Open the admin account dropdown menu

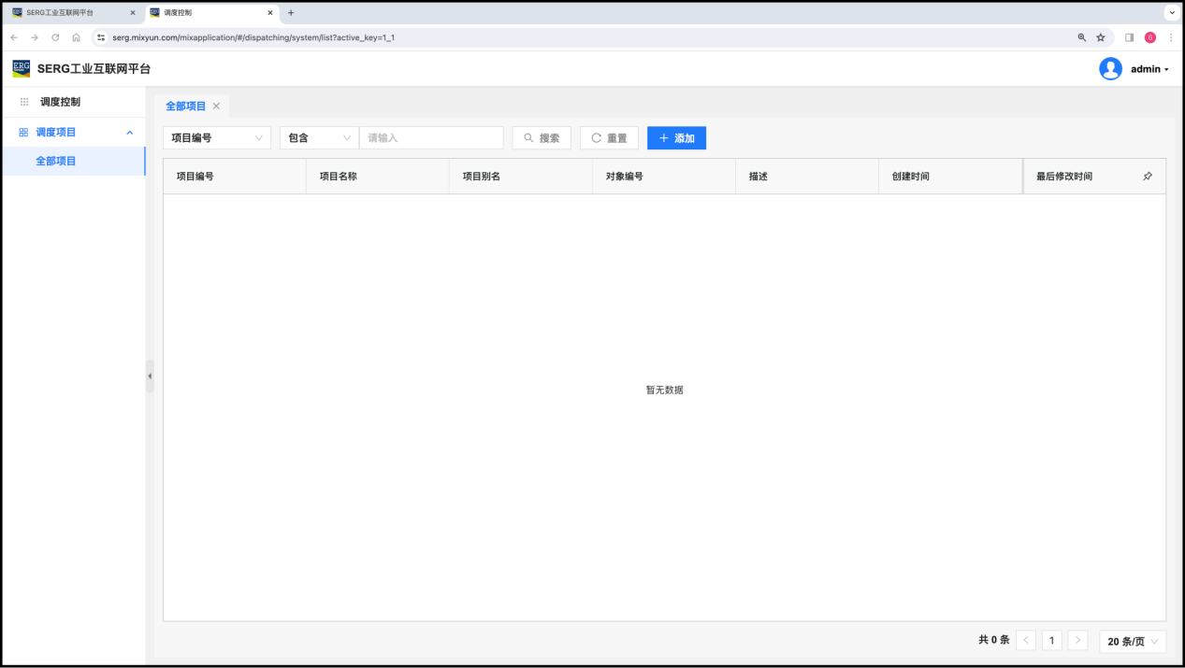1149,69
